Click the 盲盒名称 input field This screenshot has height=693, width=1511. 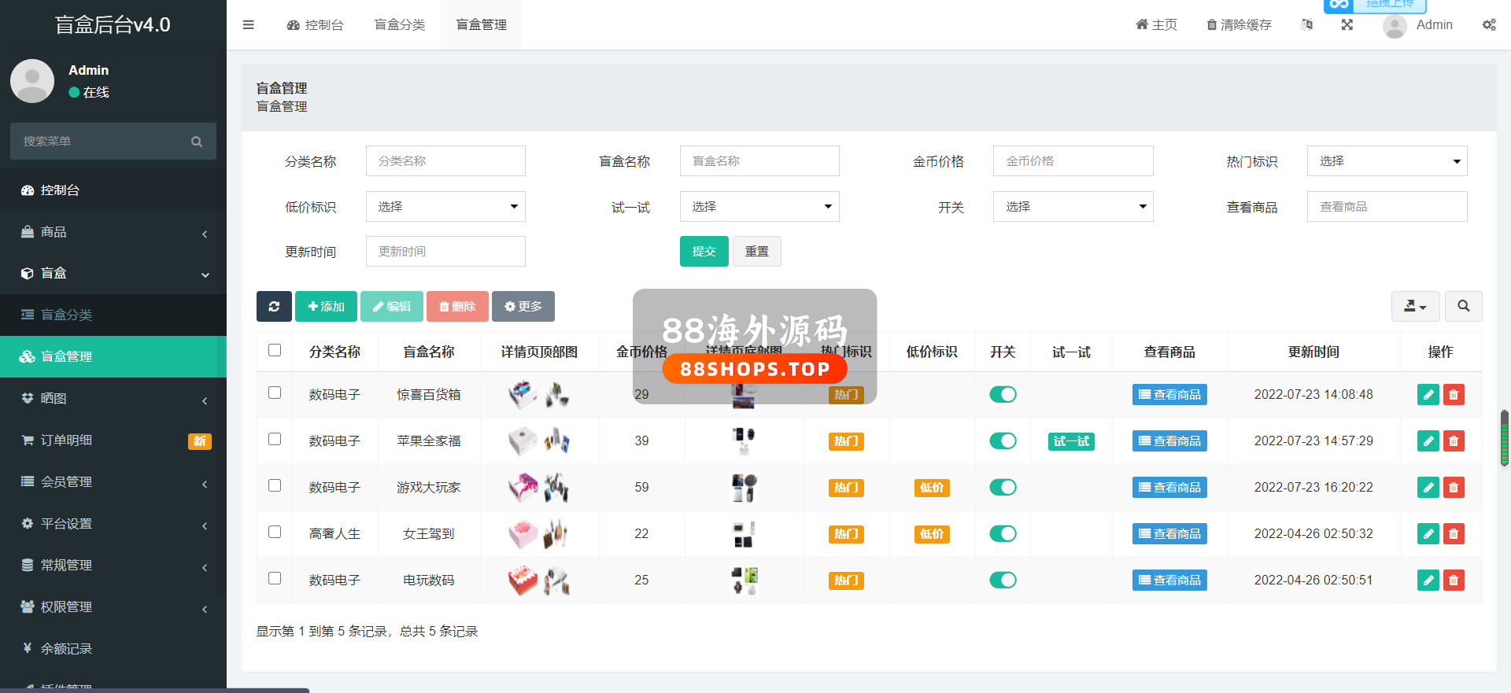tap(759, 161)
